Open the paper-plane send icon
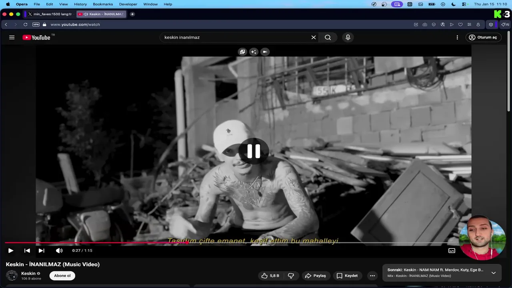This screenshot has width=512, height=288. [x=452, y=24]
